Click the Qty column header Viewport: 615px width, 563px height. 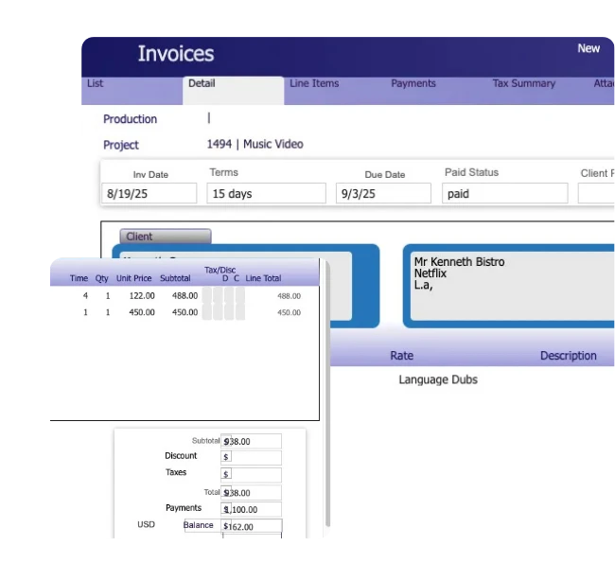click(101, 278)
